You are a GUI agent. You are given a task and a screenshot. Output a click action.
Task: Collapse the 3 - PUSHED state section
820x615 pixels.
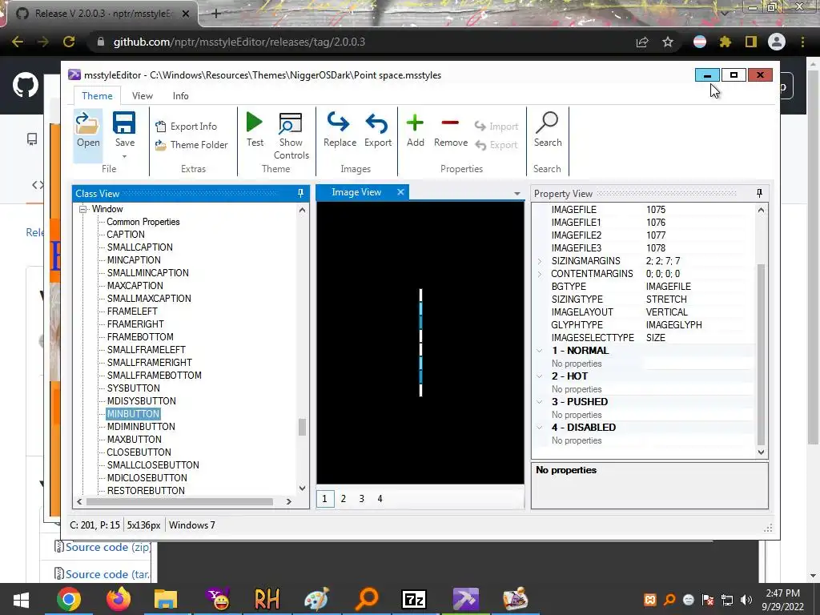(540, 402)
